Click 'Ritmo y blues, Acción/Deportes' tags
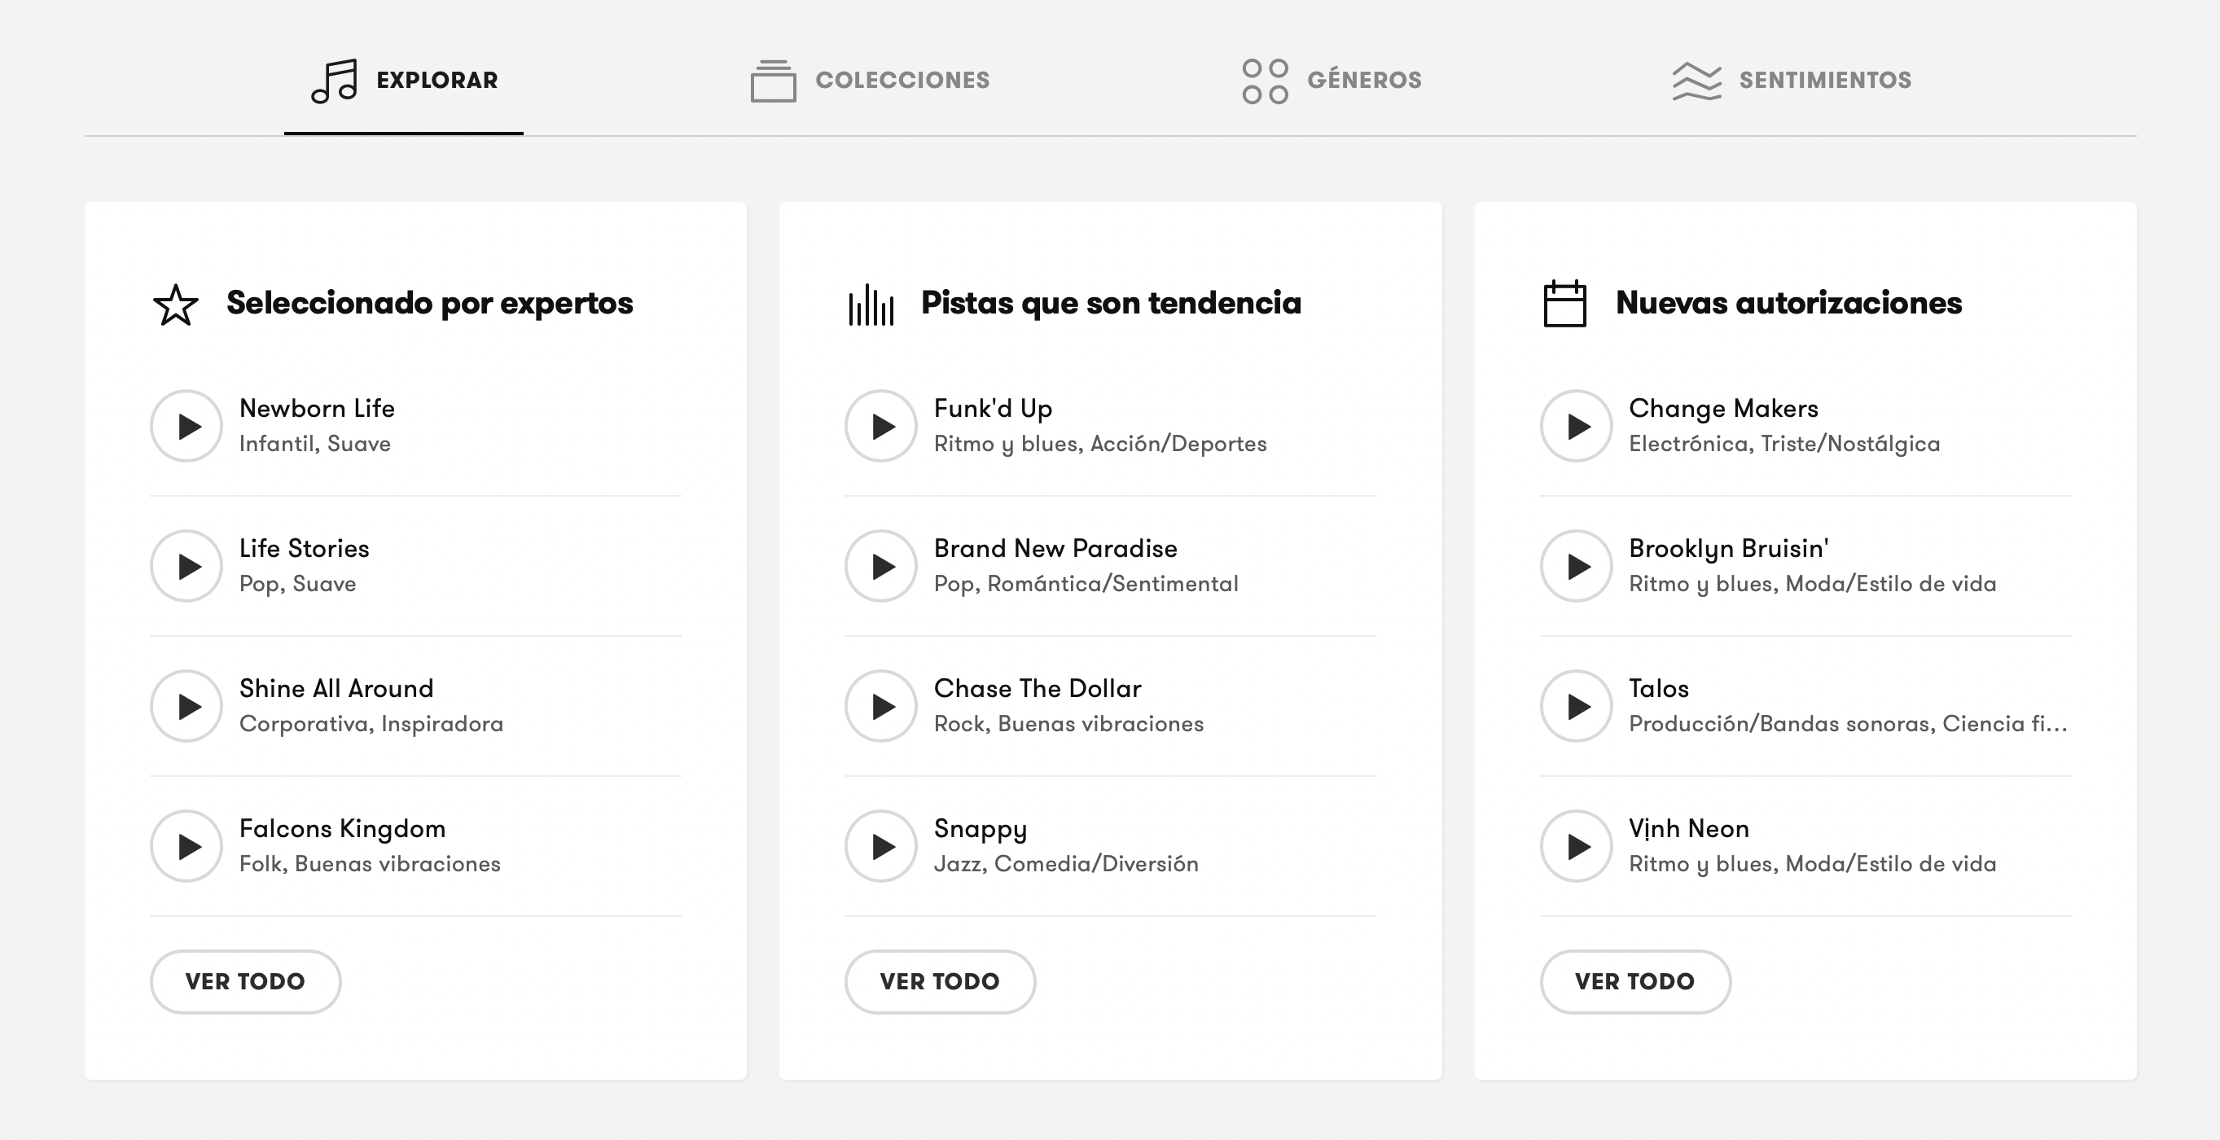 click(1100, 444)
